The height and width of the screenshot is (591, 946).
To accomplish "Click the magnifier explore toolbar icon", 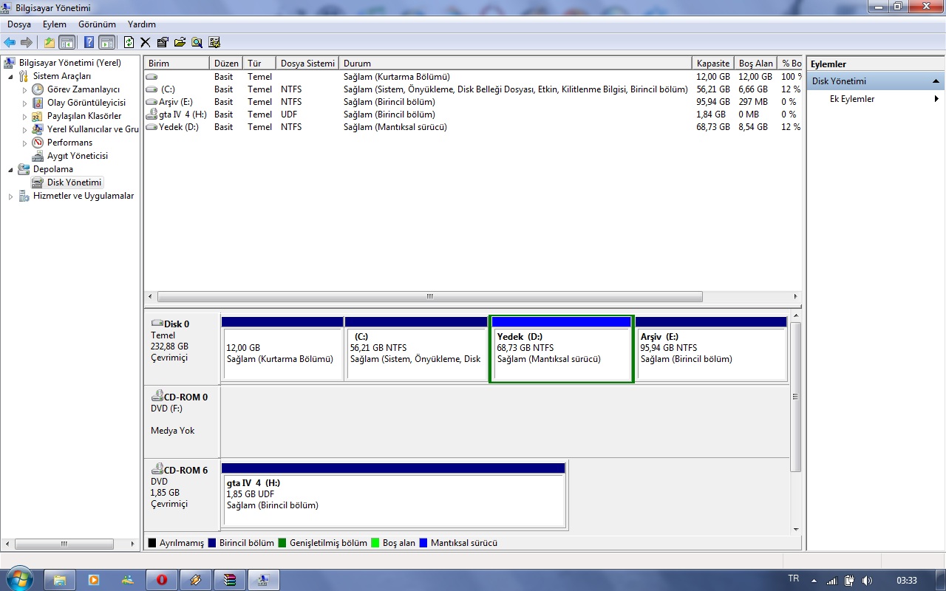I will [x=197, y=42].
